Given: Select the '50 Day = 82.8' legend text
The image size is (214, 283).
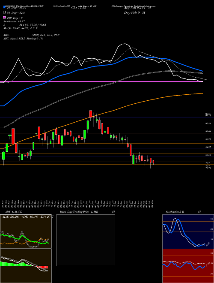Looking at the screenshot, I should coord(16,12).
